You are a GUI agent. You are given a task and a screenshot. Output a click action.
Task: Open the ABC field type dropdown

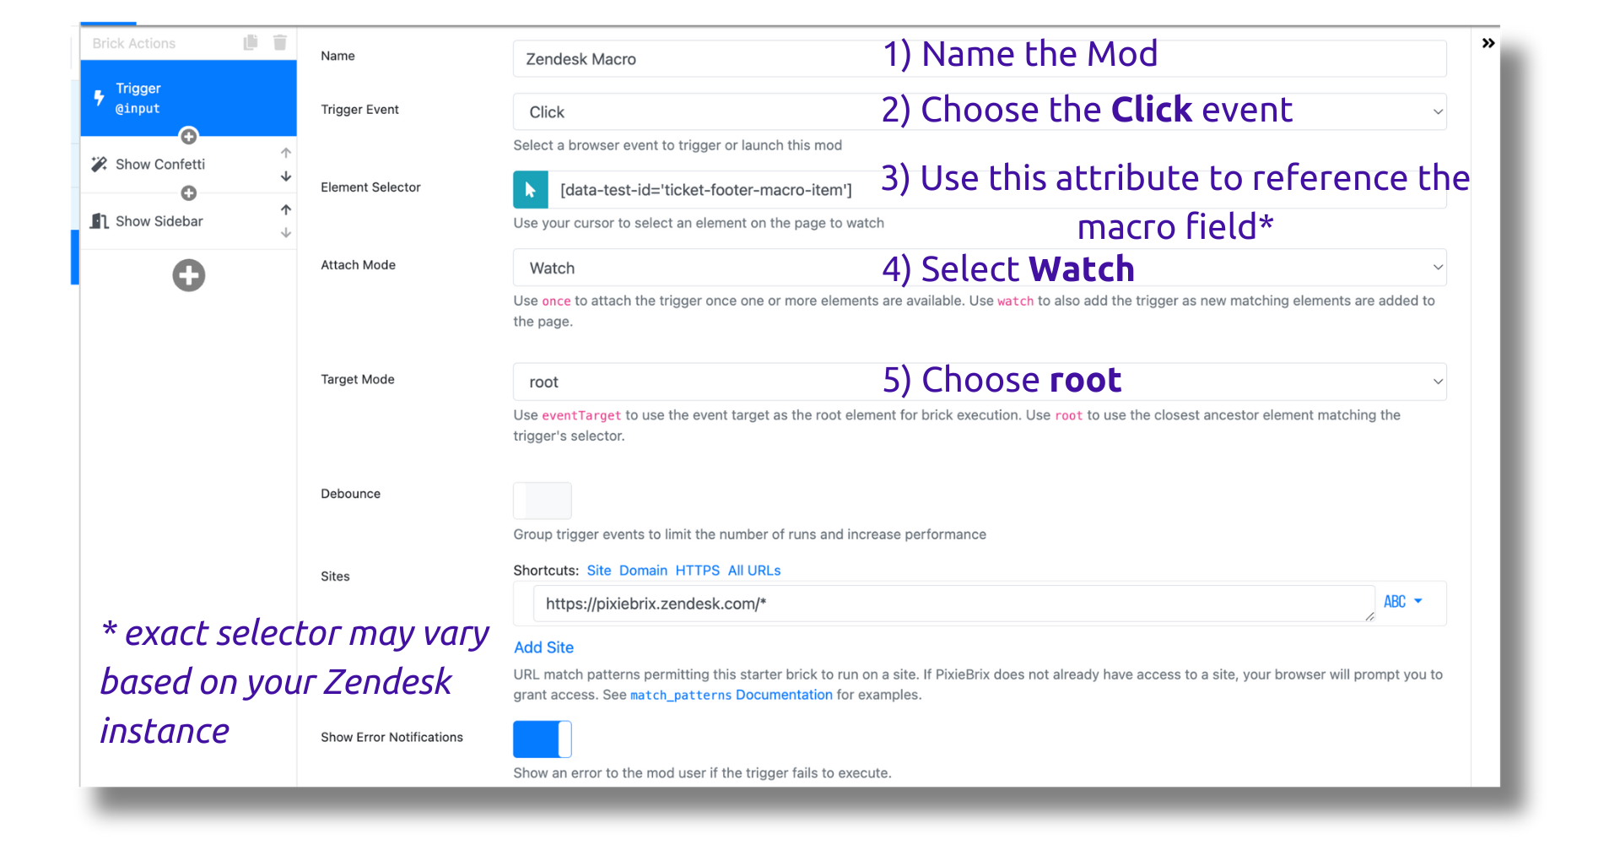pyautogui.click(x=1403, y=602)
